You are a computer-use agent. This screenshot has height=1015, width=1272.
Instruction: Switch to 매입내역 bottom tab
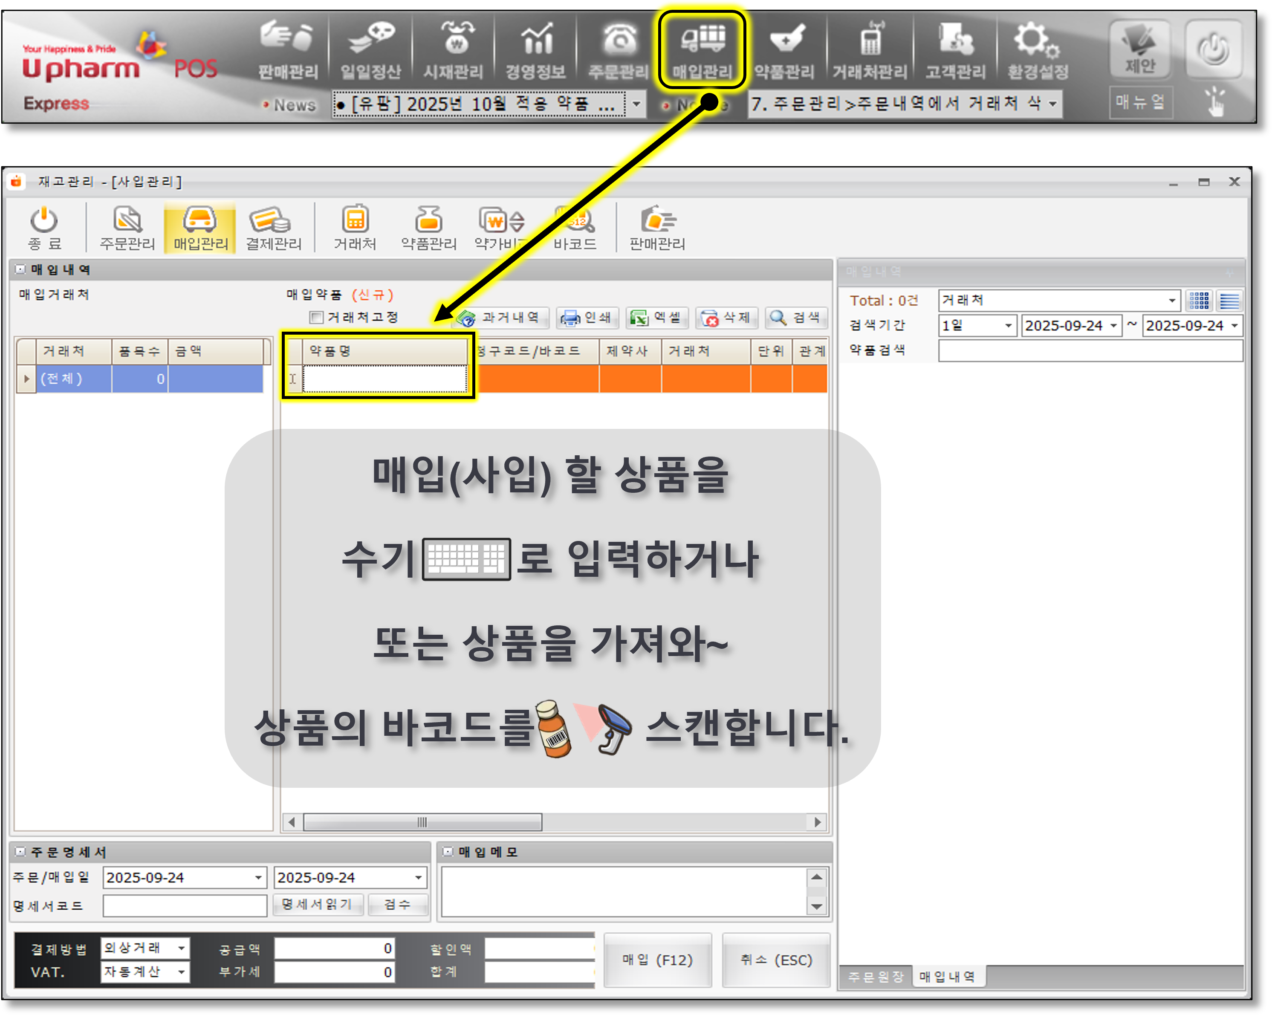(x=946, y=977)
